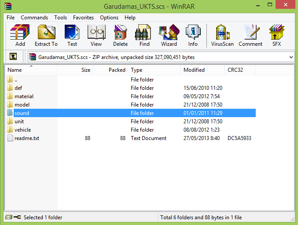Sort by the Name column header
Screen dimensions: 298x225
(x=31, y=70)
